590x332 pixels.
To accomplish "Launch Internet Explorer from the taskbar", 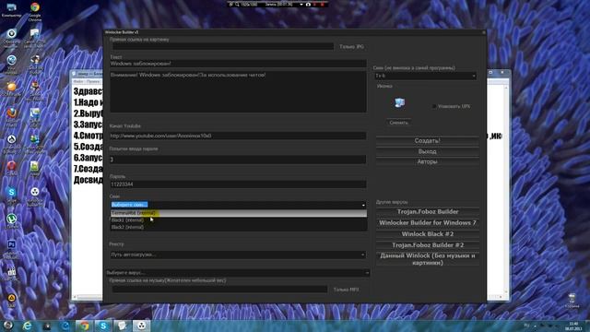I will tap(28, 326).
